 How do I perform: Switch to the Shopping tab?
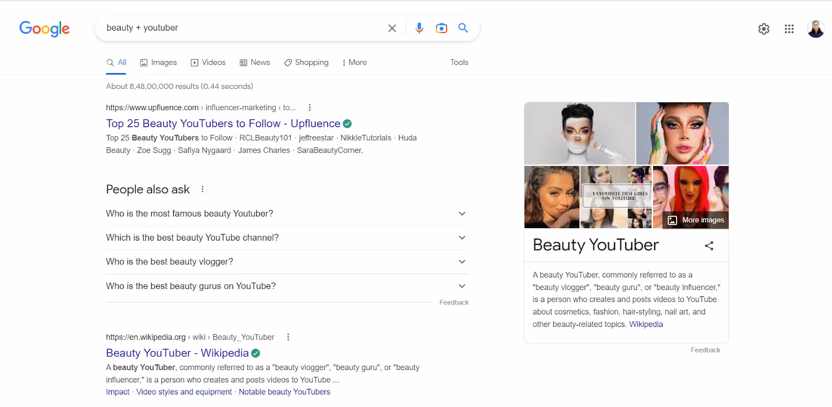click(x=306, y=62)
